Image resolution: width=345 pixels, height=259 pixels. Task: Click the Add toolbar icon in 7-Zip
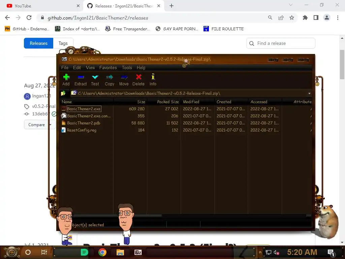coord(66,80)
